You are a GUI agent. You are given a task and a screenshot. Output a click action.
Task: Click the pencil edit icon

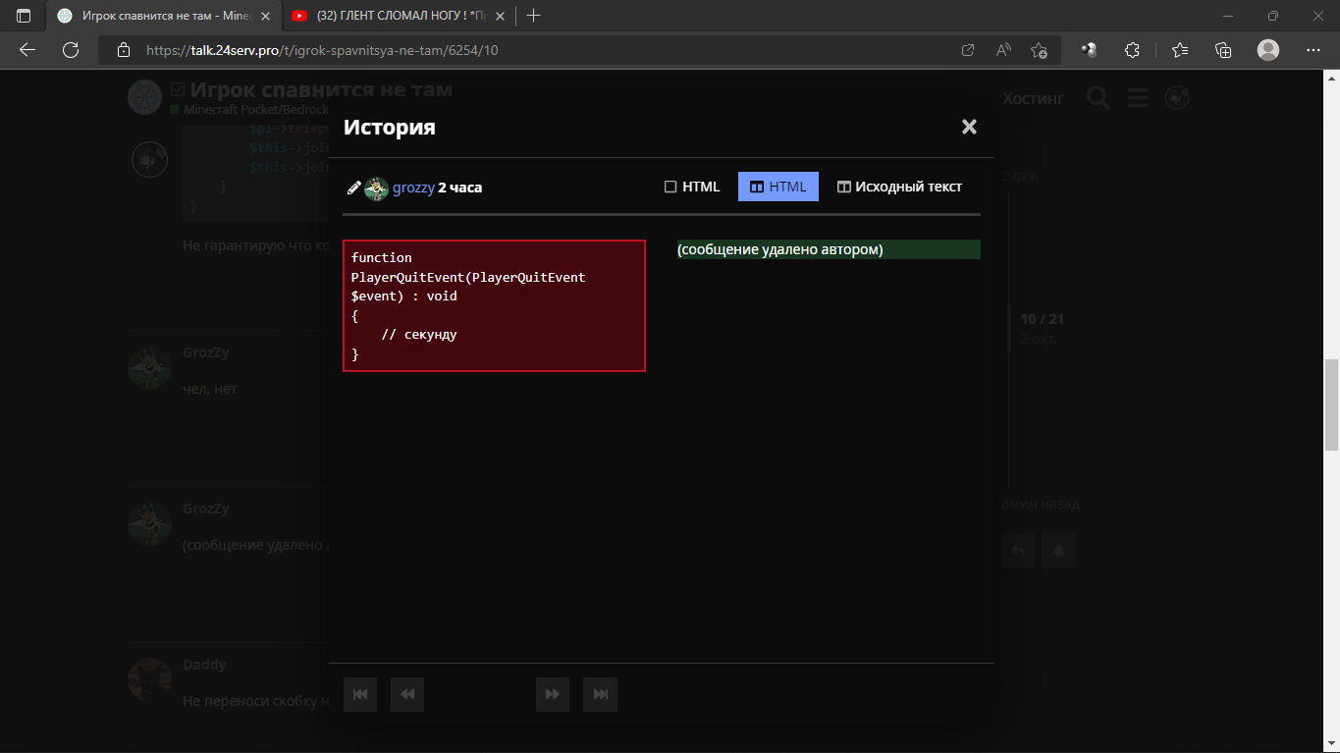coord(353,188)
